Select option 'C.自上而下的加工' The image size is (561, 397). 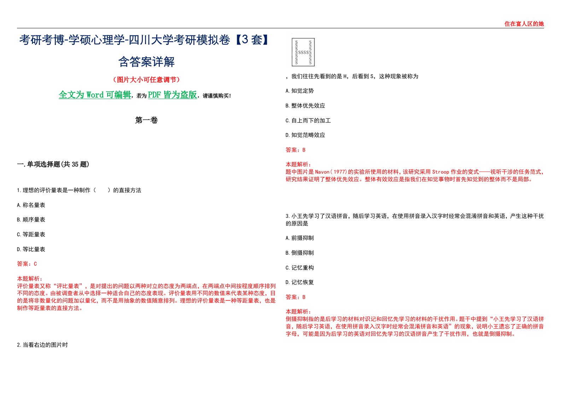tap(308, 121)
